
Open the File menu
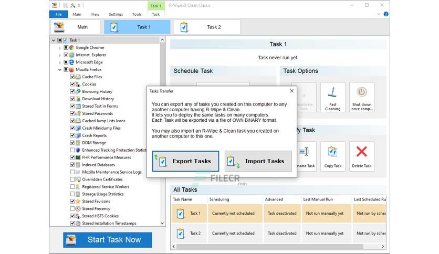(x=58, y=14)
